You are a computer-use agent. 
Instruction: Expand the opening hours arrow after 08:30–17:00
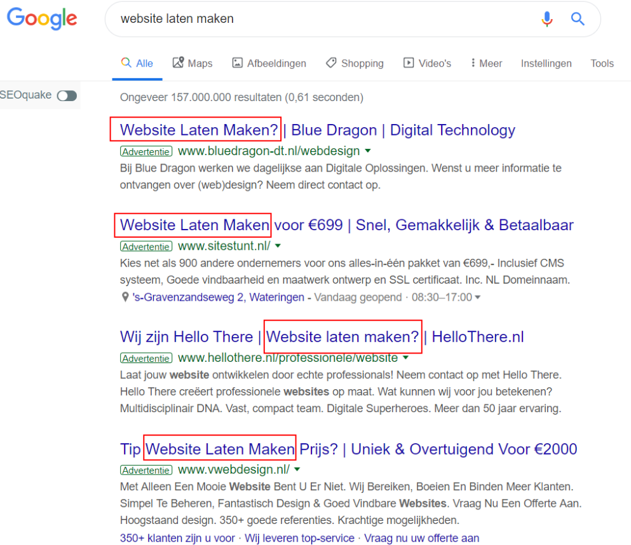(478, 298)
